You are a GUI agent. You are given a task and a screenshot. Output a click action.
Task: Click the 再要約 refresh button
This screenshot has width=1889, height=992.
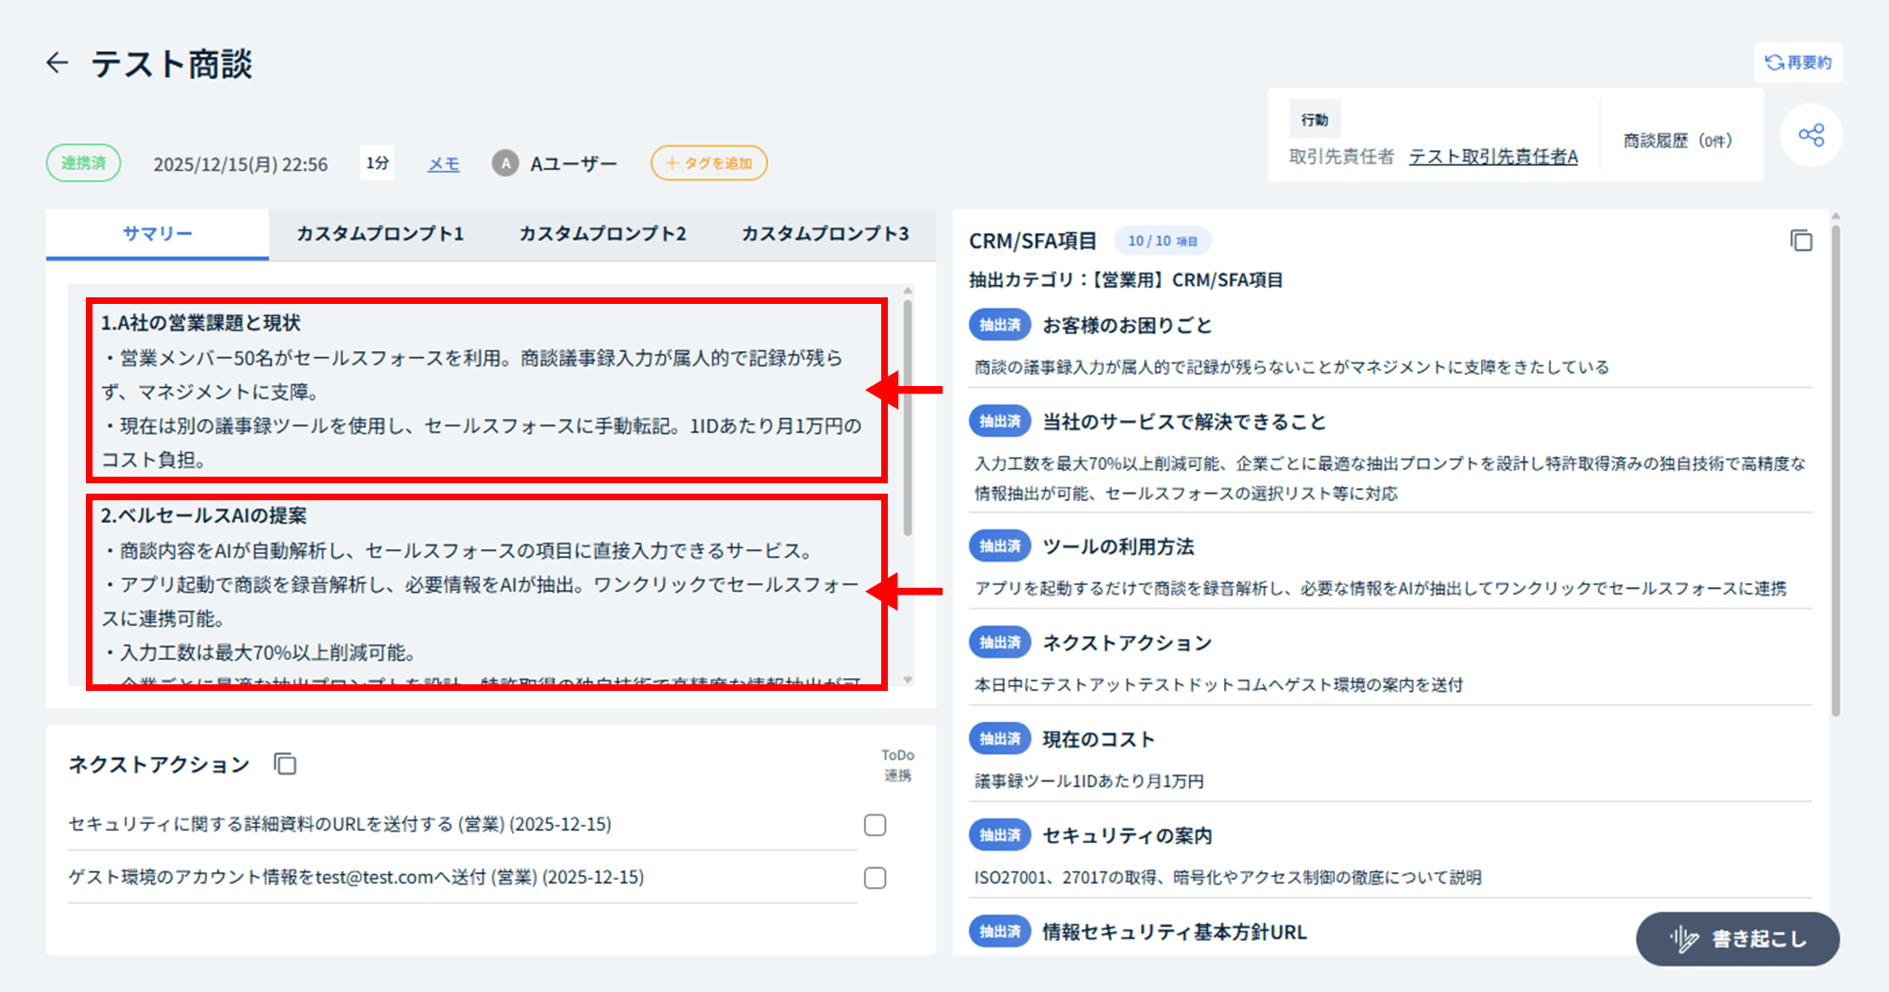pos(1797,62)
